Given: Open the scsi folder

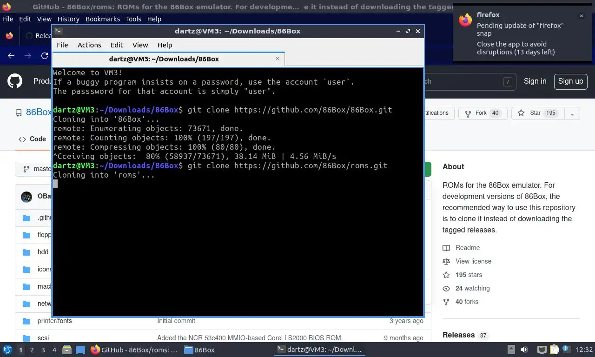Looking at the screenshot, I should [x=43, y=338].
